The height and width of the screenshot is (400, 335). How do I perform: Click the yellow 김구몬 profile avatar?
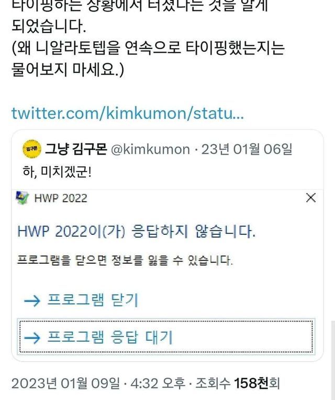coord(32,149)
